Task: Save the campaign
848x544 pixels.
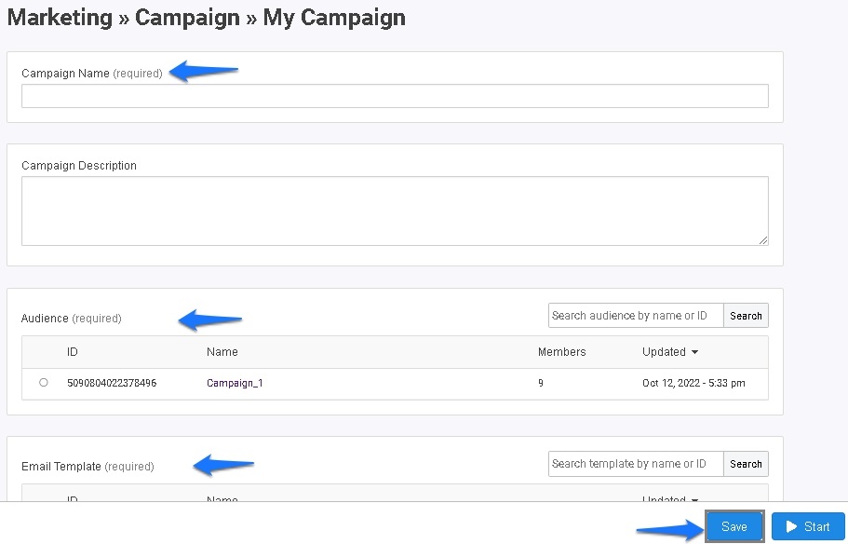Action: point(734,526)
